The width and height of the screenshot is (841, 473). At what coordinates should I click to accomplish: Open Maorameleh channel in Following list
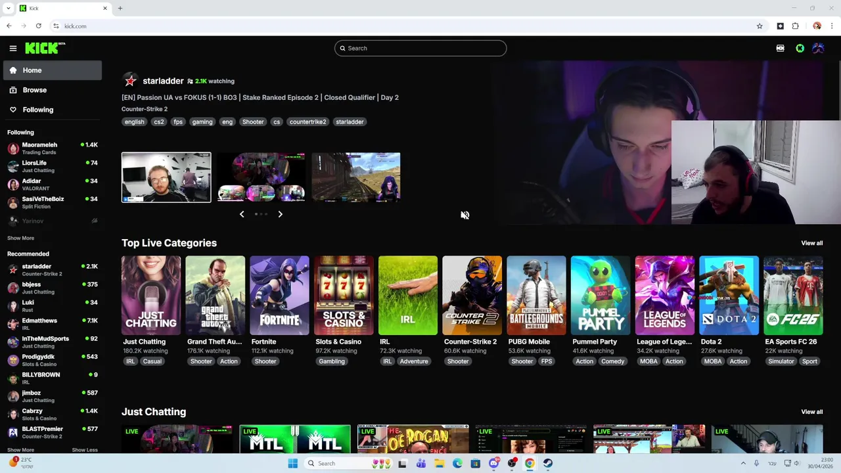click(52, 148)
